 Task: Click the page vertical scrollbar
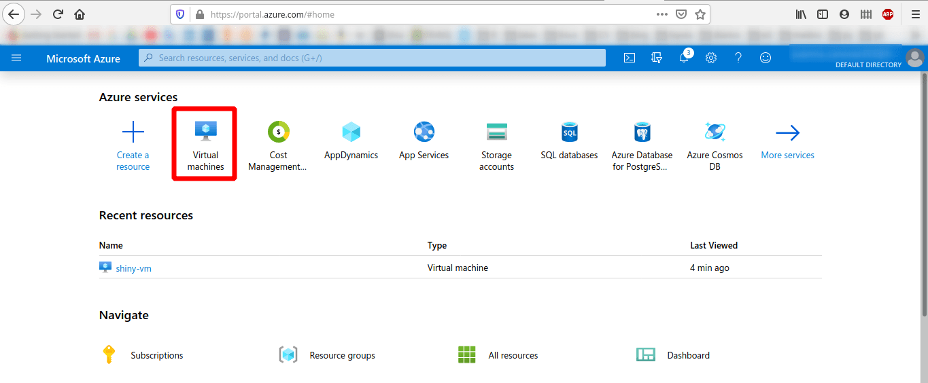point(924,194)
